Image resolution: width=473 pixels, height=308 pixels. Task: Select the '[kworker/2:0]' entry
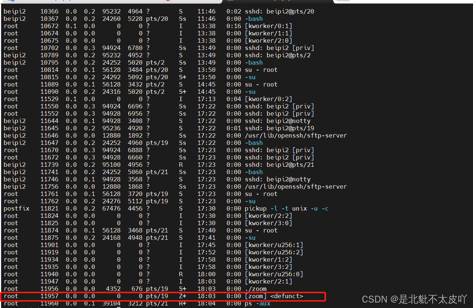(x=268, y=41)
